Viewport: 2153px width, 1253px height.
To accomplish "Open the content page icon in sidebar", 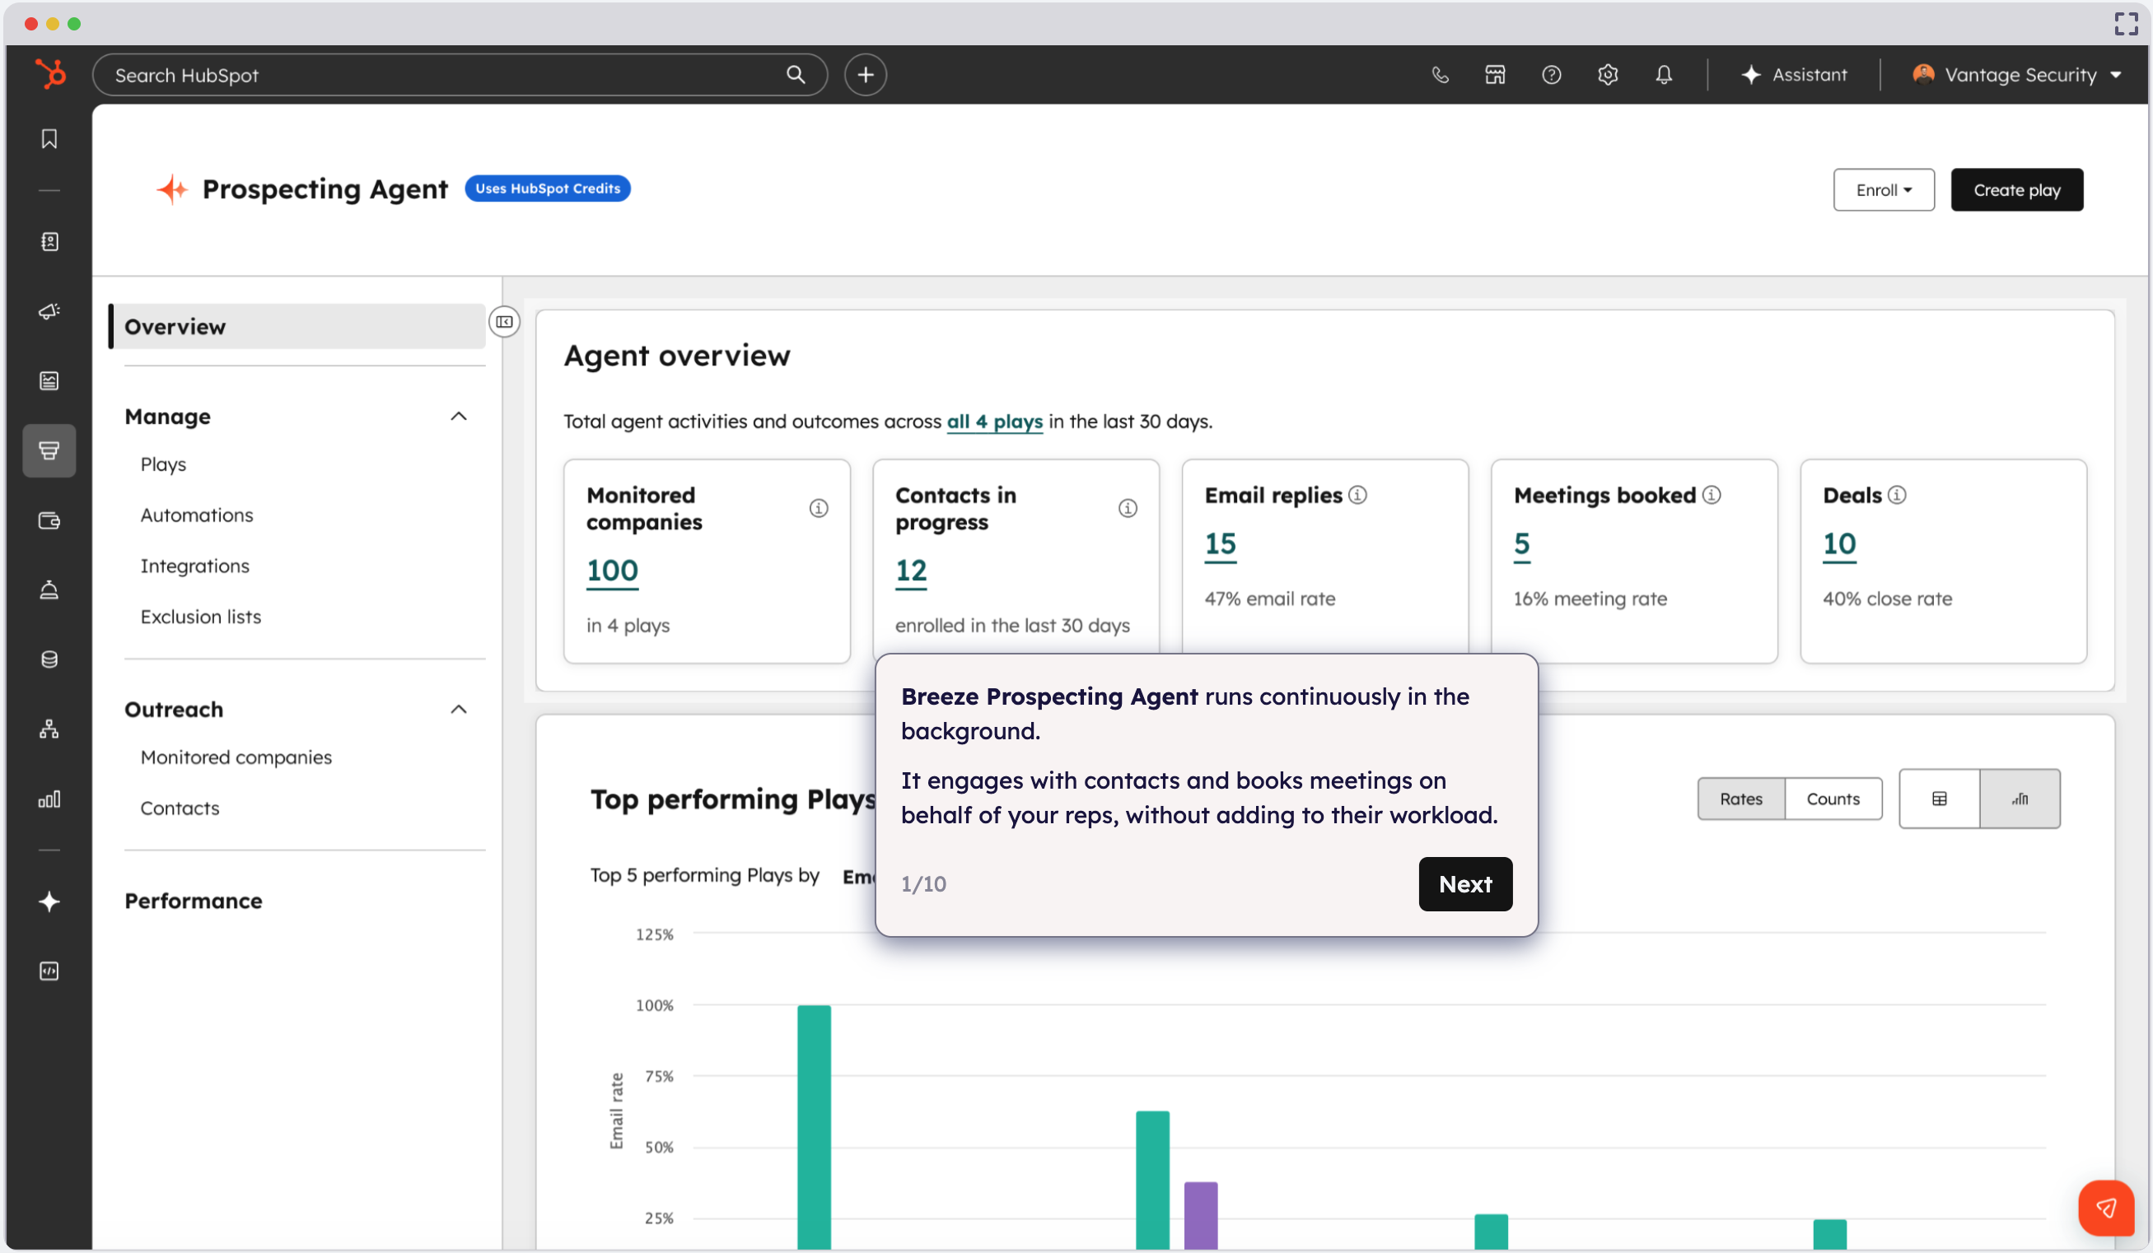I will point(49,381).
